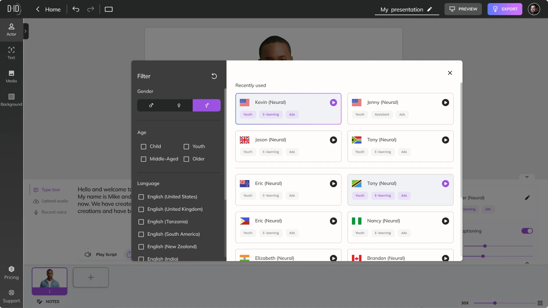Adjust the 30X zoom slider
Image resolution: width=548 pixels, height=308 pixels.
point(494,303)
